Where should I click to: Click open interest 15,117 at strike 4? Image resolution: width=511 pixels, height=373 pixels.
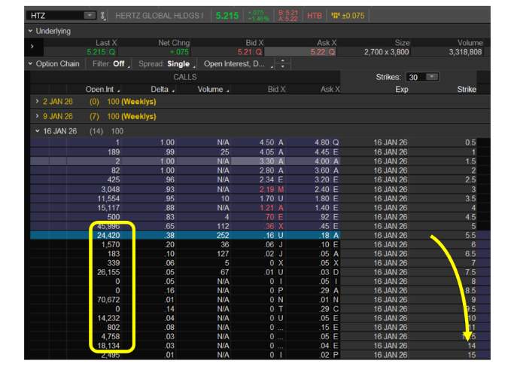(108, 208)
